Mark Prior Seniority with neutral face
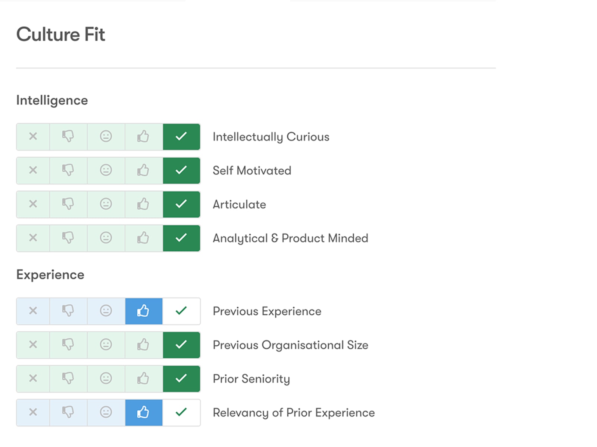Screen dimensions: 597x447 tap(106, 379)
